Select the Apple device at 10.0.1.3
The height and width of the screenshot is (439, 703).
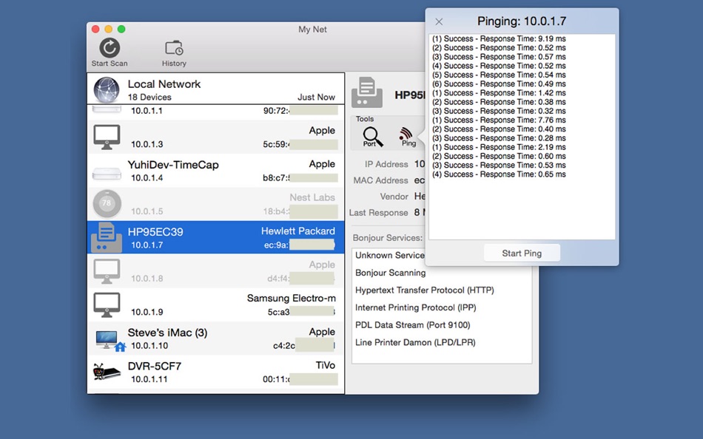click(215, 137)
